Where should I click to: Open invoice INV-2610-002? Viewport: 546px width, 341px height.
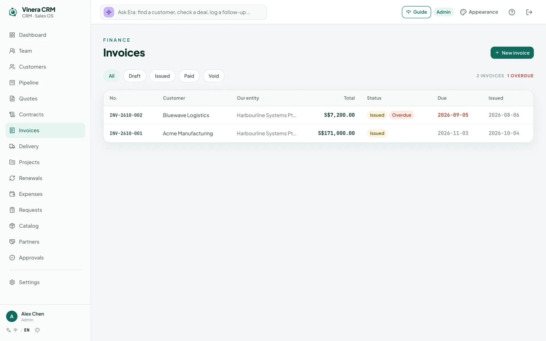tap(126, 115)
